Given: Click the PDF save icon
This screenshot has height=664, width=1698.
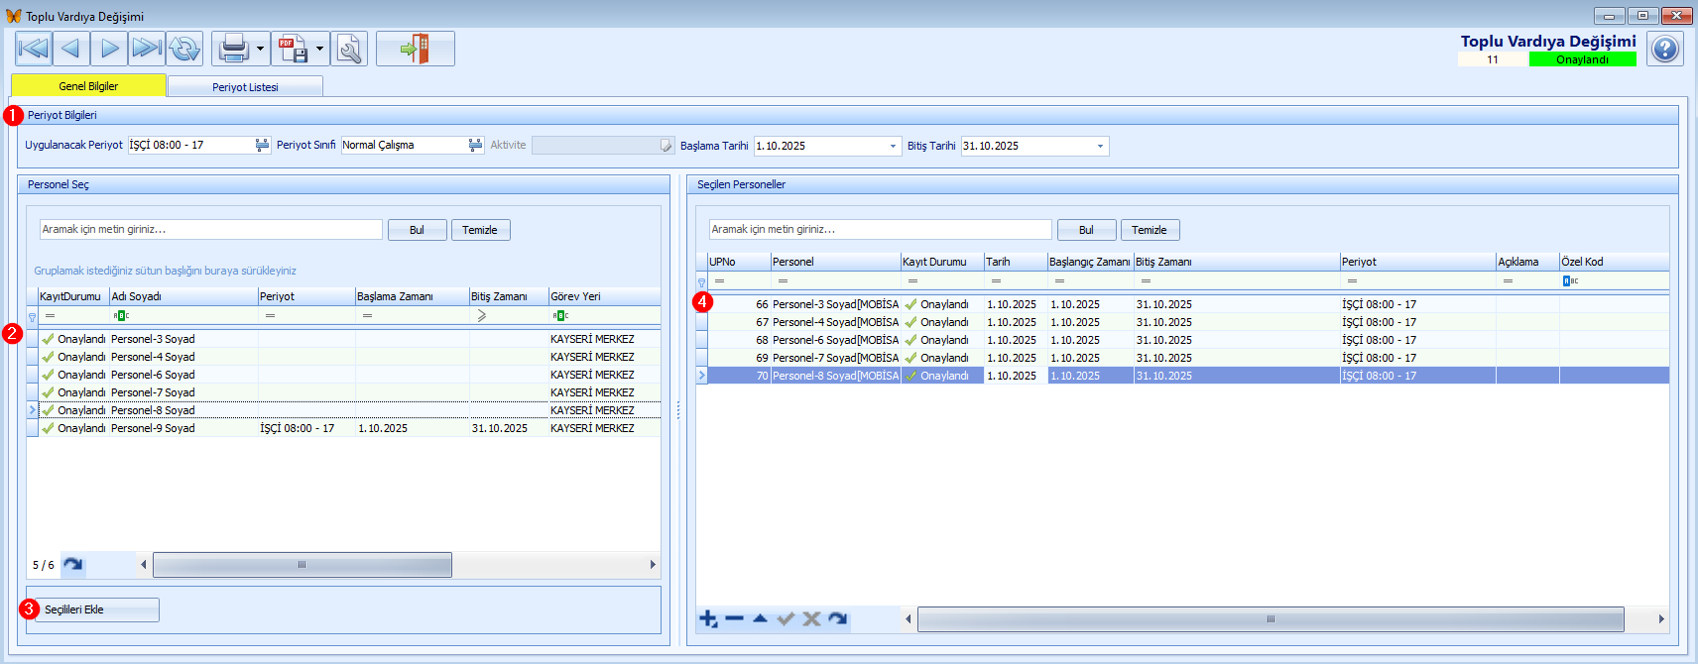Looking at the screenshot, I should point(294,49).
